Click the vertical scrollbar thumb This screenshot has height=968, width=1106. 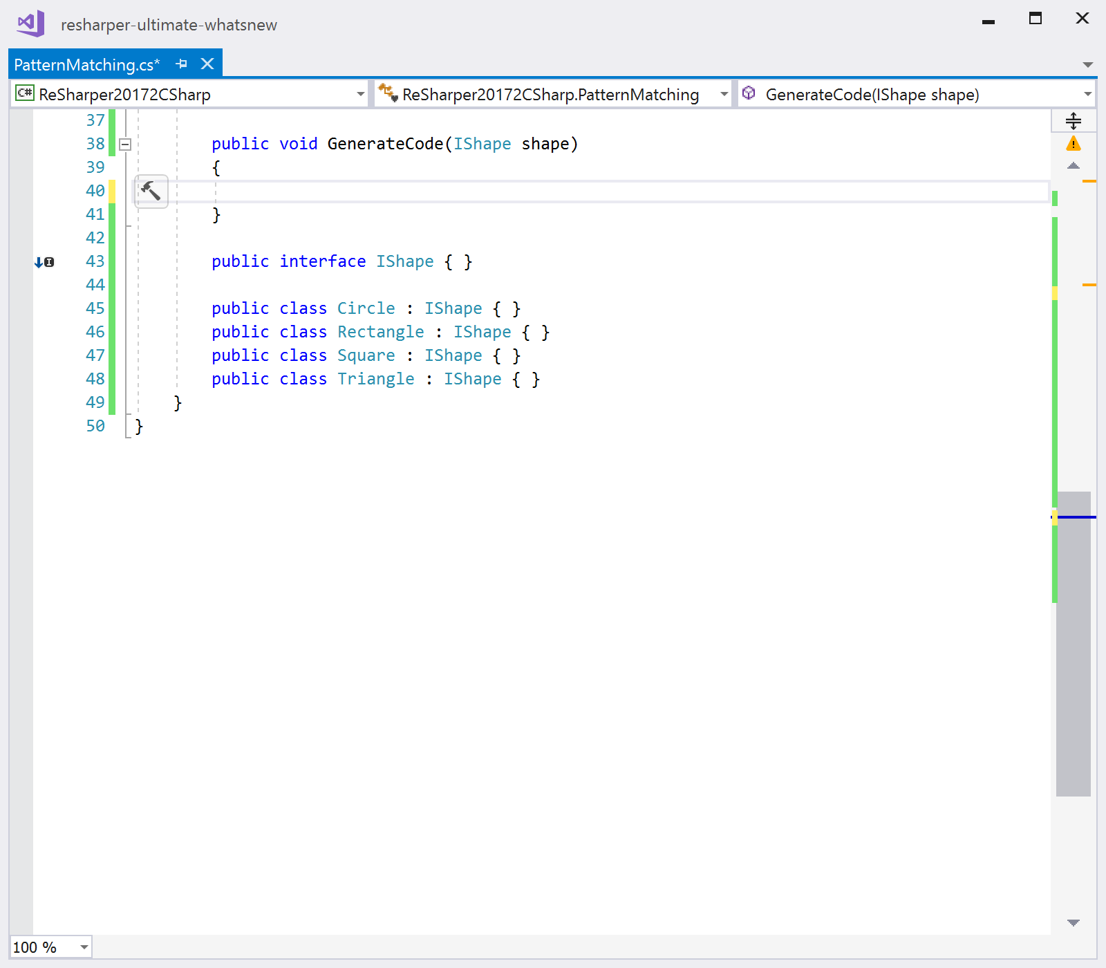pos(1074,644)
